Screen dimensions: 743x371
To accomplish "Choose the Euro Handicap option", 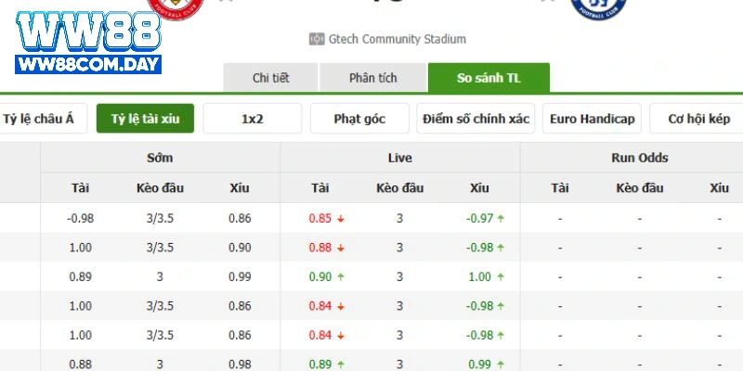I will click(x=593, y=119).
